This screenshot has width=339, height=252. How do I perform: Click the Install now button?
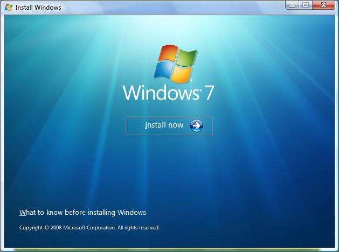pos(169,125)
